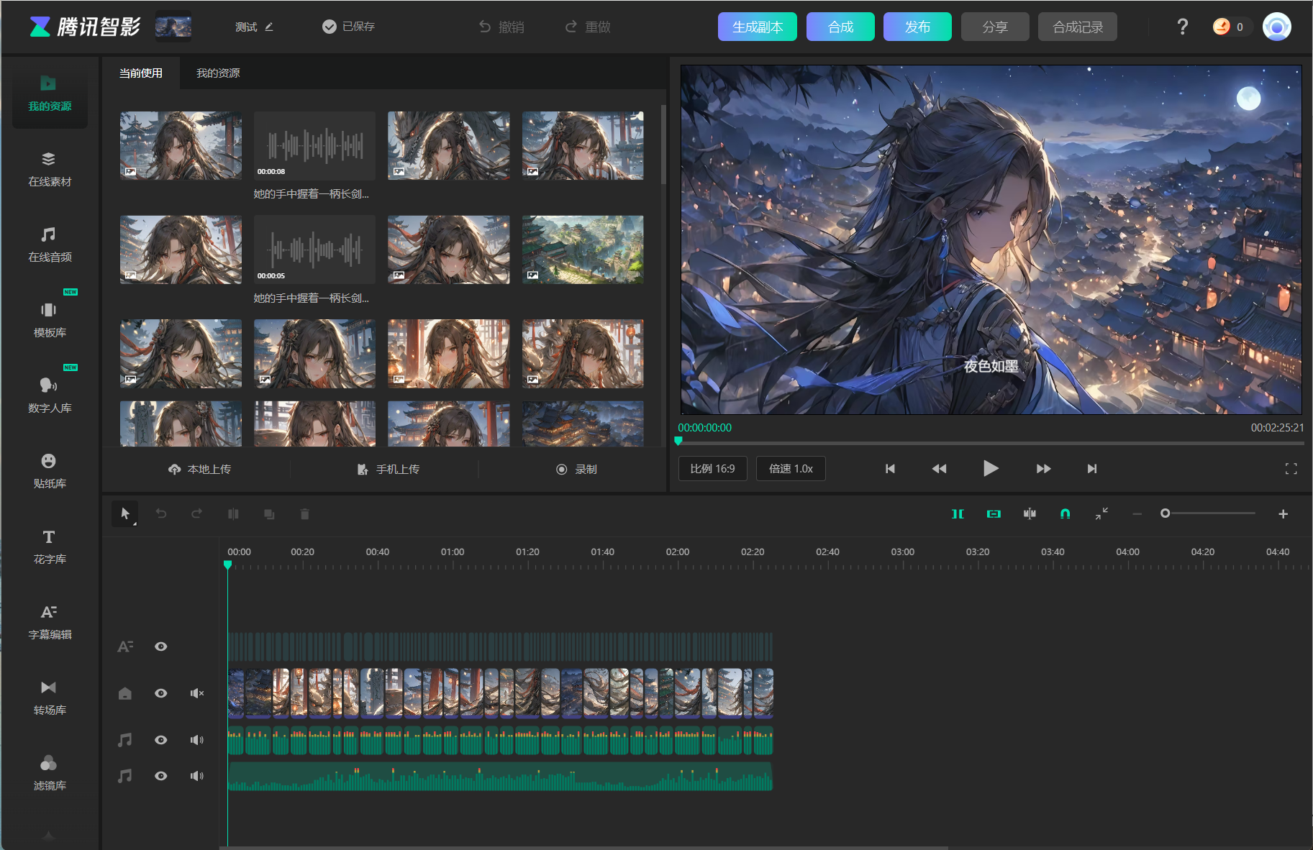Enter fullscreen preview mode
The width and height of the screenshot is (1313, 850).
[x=1291, y=469]
